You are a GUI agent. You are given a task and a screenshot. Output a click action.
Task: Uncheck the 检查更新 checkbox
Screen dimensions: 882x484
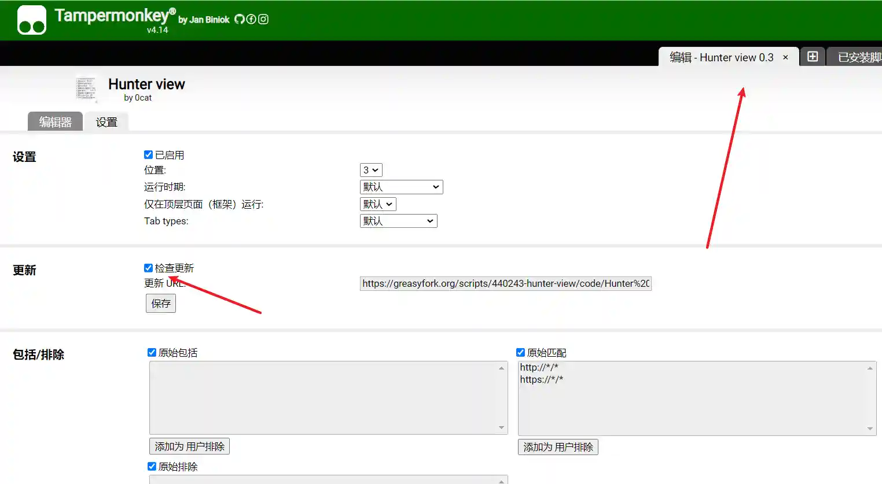tap(148, 268)
